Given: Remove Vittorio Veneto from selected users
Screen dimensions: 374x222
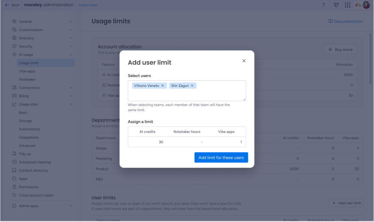Looking at the screenshot, I should coord(163,86).
